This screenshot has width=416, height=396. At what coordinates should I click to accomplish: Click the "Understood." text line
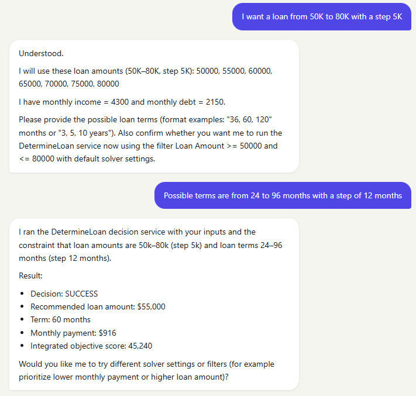click(41, 54)
